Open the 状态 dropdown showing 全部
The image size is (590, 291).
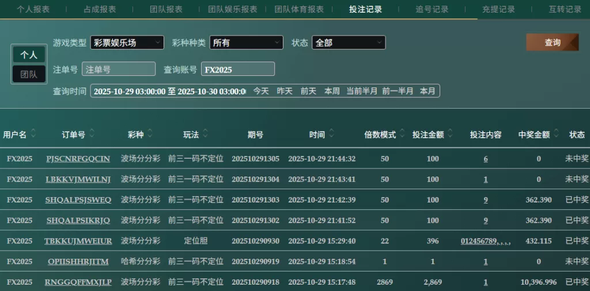coord(349,43)
